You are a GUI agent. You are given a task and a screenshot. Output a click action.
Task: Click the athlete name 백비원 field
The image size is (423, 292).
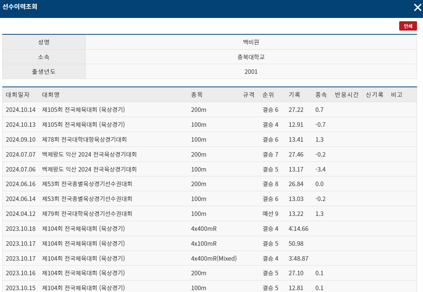point(251,42)
